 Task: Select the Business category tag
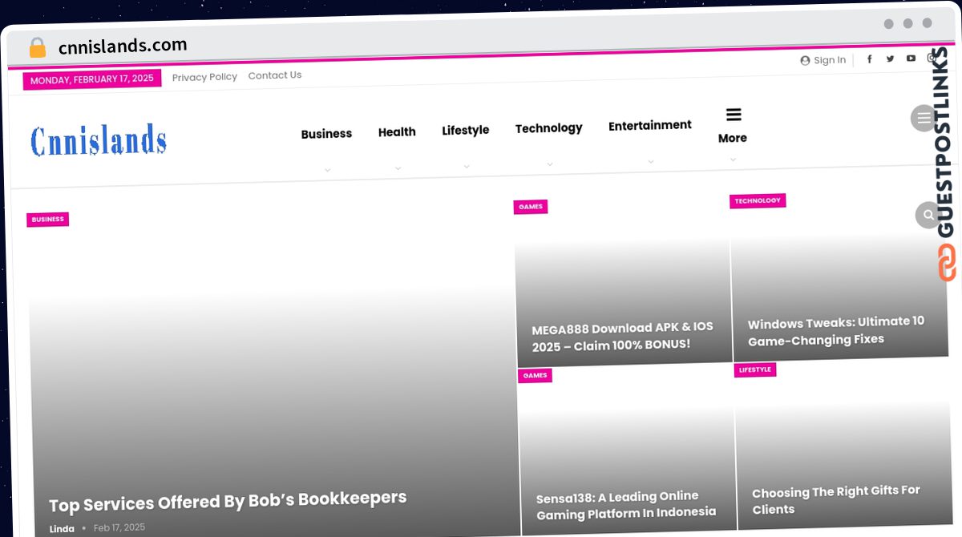pyautogui.click(x=48, y=219)
